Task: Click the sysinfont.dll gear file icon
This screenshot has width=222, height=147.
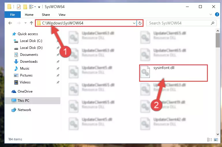Action: pyautogui.click(x=145, y=72)
